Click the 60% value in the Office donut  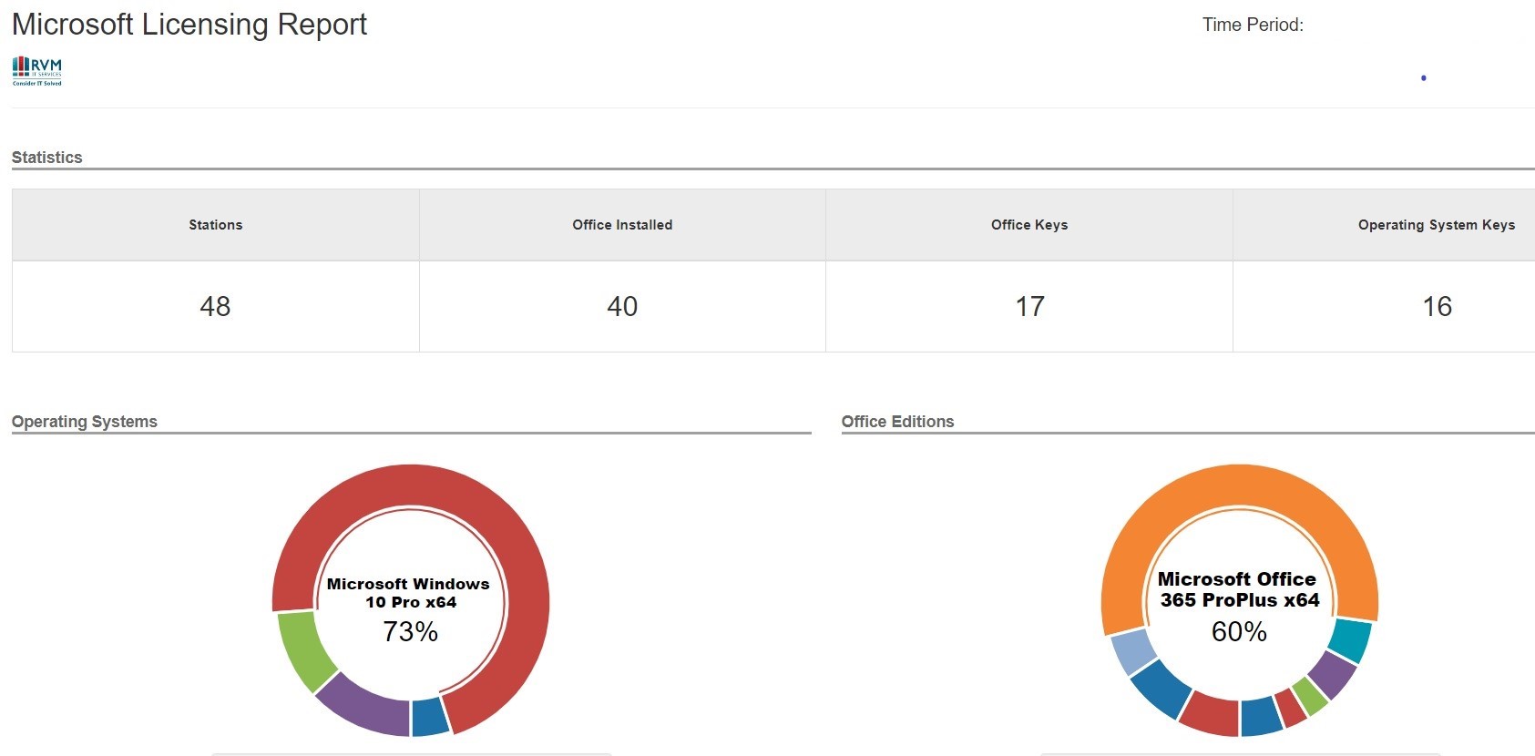click(1239, 631)
